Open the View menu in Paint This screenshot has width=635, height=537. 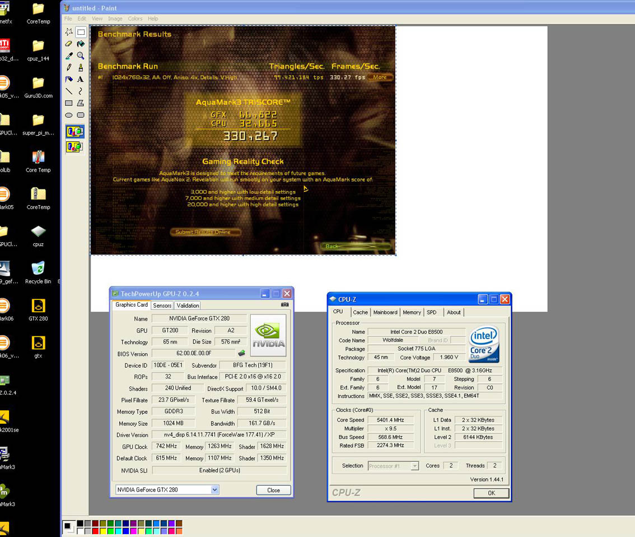pyautogui.click(x=97, y=18)
